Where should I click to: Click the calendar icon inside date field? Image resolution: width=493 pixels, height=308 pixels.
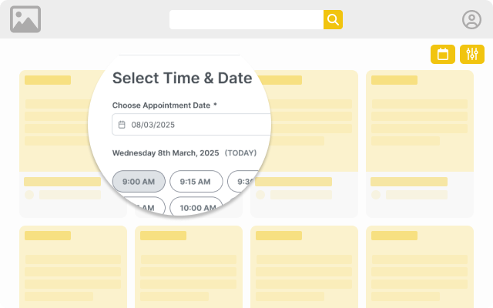coord(122,124)
